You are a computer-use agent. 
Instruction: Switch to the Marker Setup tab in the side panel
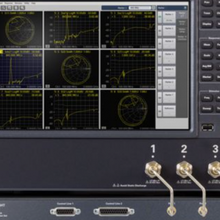pos(182,30)
